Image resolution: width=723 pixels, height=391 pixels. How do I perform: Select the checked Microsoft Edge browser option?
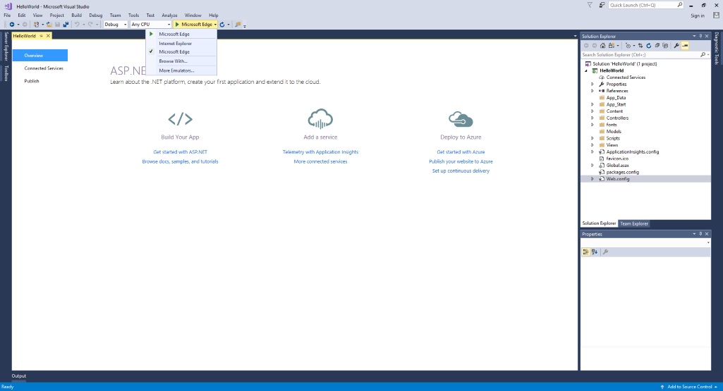pyautogui.click(x=174, y=52)
